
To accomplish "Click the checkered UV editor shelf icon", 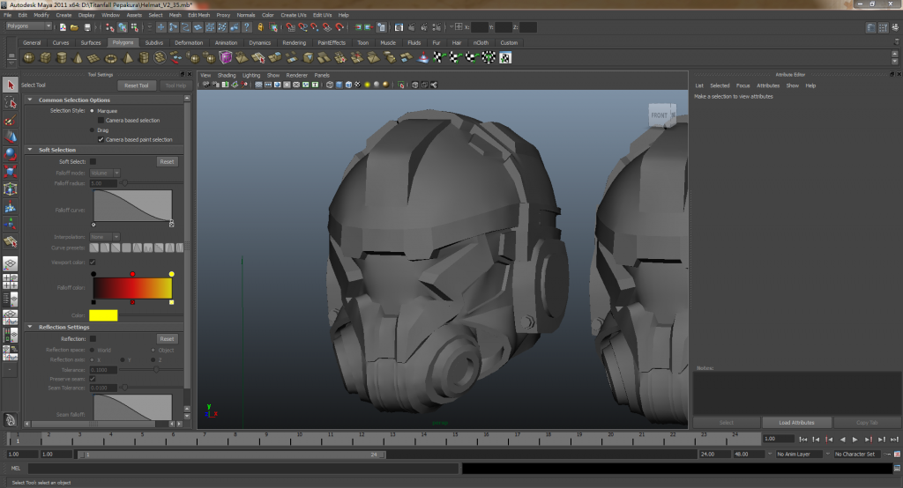I will (x=505, y=58).
